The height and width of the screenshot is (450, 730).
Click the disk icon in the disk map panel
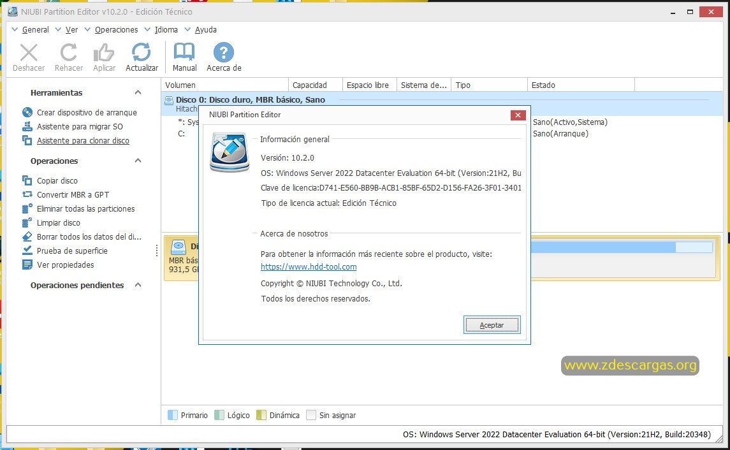click(x=179, y=247)
